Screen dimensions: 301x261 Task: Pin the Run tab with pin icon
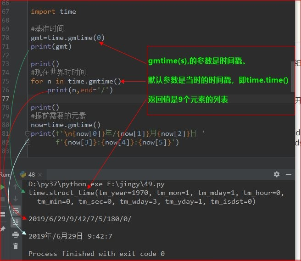[x=3, y=228]
